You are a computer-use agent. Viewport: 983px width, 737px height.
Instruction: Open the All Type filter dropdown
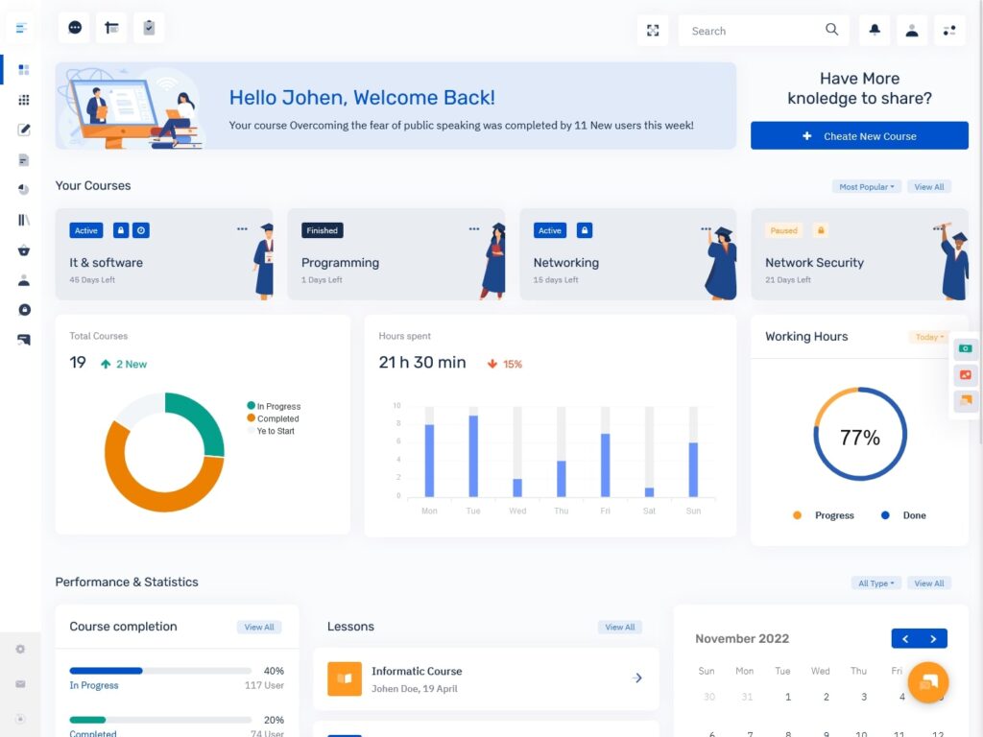875,582
